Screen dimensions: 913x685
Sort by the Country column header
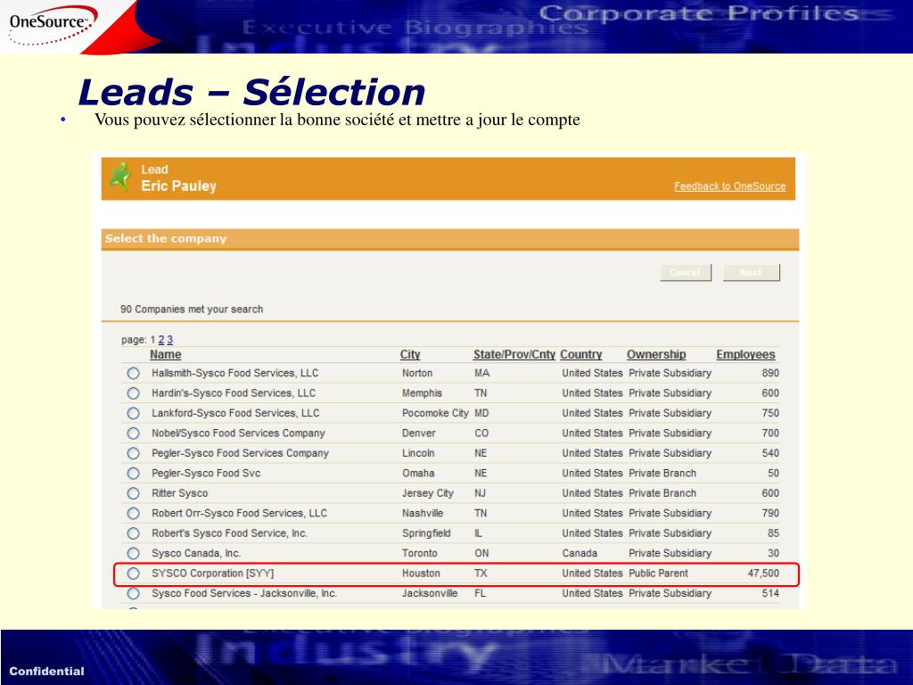581,354
